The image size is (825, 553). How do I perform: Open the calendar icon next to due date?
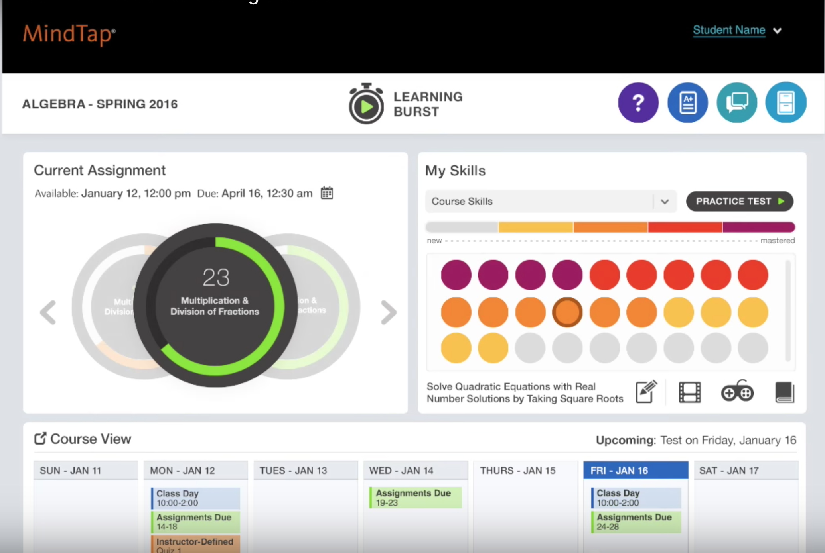click(327, 193)
